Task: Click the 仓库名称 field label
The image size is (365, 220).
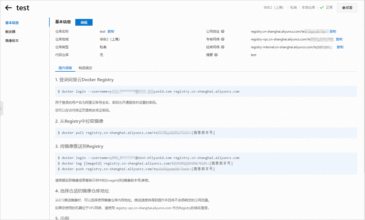Action: [62, 32]
